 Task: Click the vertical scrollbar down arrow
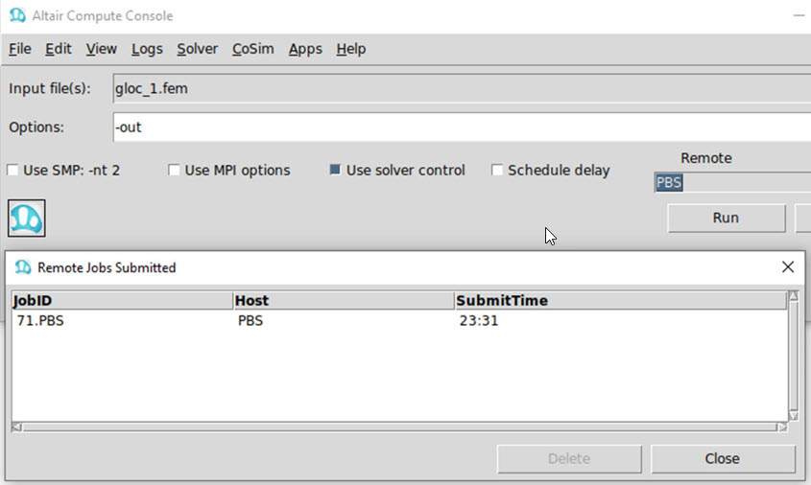click(x=794, y=416)
